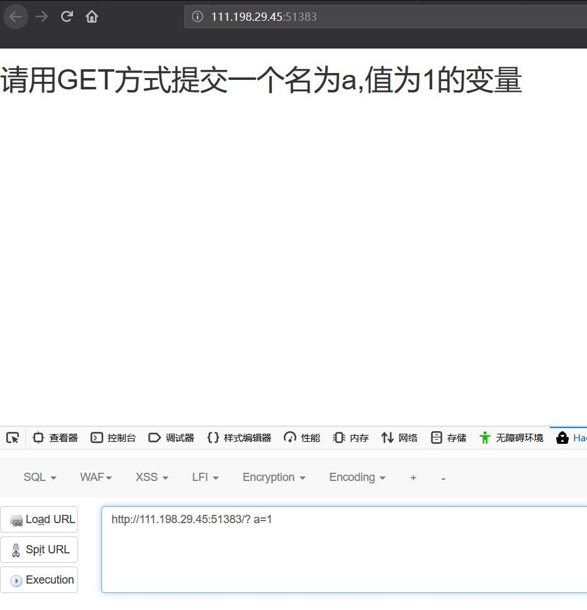Open the 存储 storage tab
Viewport: 587px width, 610px height.
(449, 438)
